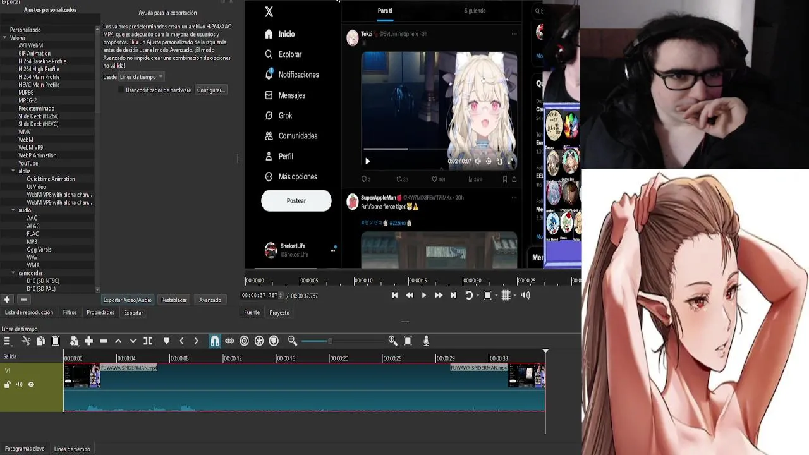Click the Lift (up chevron) icon
The width and height of the screenshot is (809, 455).
click(118, 341)
